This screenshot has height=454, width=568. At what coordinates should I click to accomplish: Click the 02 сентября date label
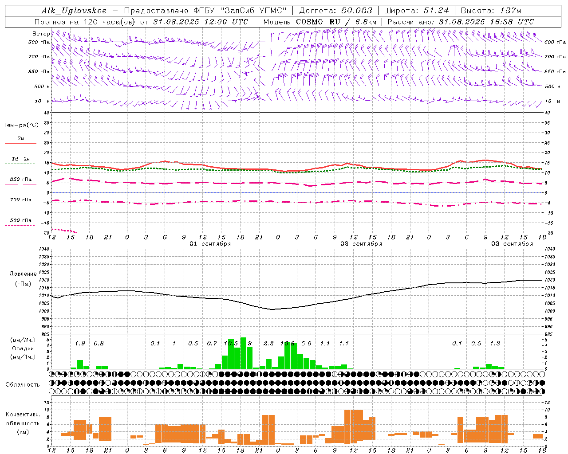361,244
